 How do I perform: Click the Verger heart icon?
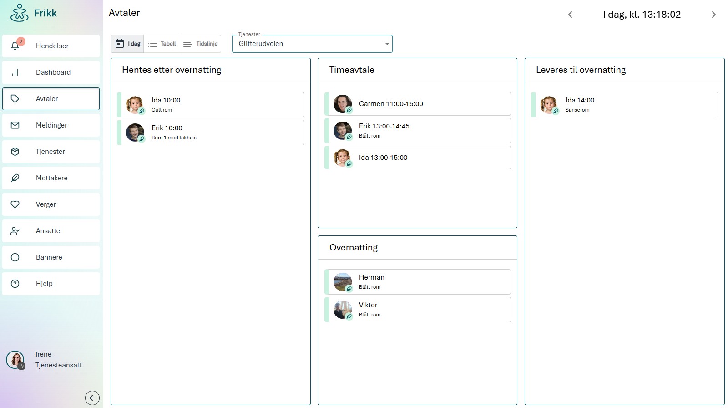[x=15, y=204]
